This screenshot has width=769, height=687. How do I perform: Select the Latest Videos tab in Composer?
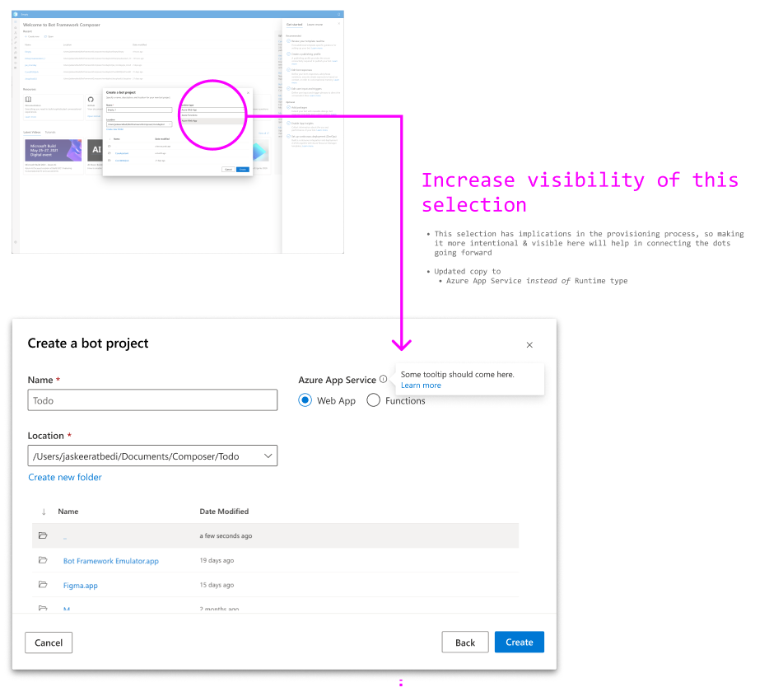32,133
